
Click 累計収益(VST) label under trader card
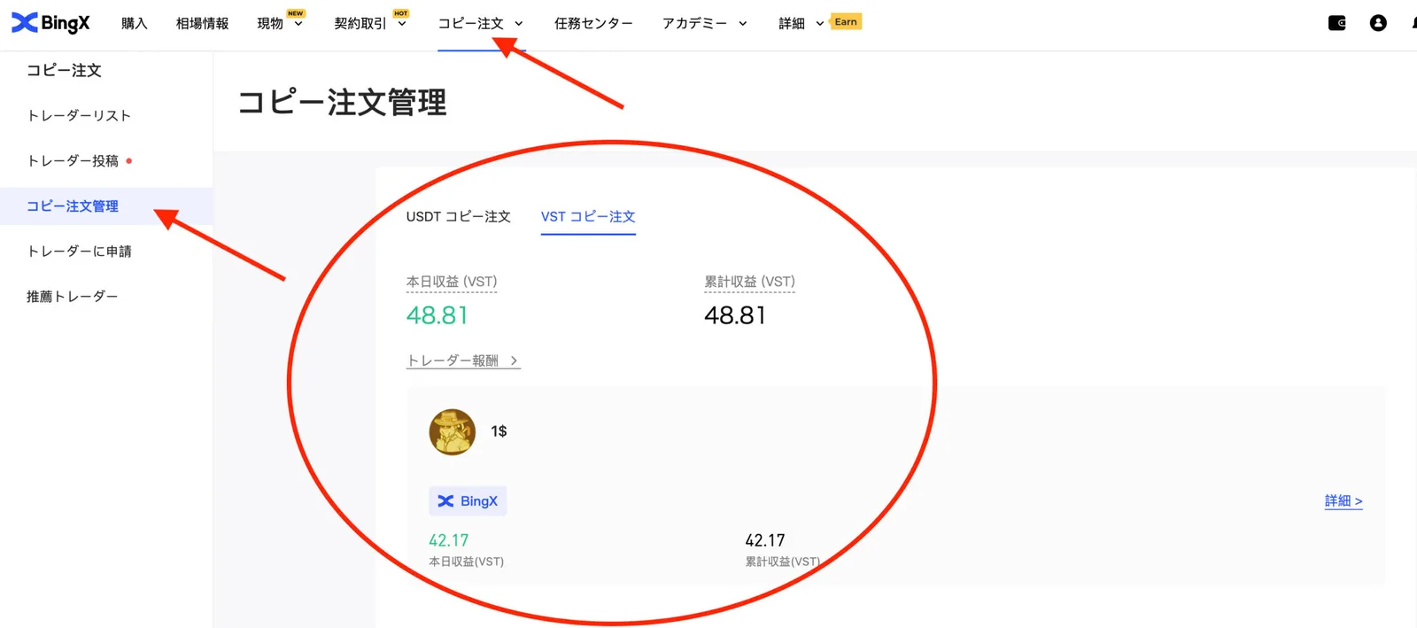(783, 562)
